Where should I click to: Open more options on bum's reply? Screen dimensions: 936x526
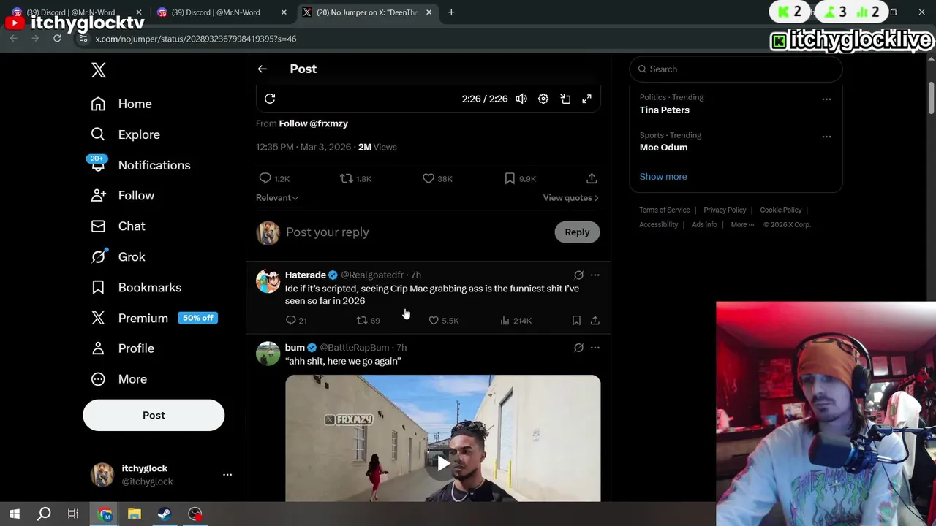click(595, 348)
